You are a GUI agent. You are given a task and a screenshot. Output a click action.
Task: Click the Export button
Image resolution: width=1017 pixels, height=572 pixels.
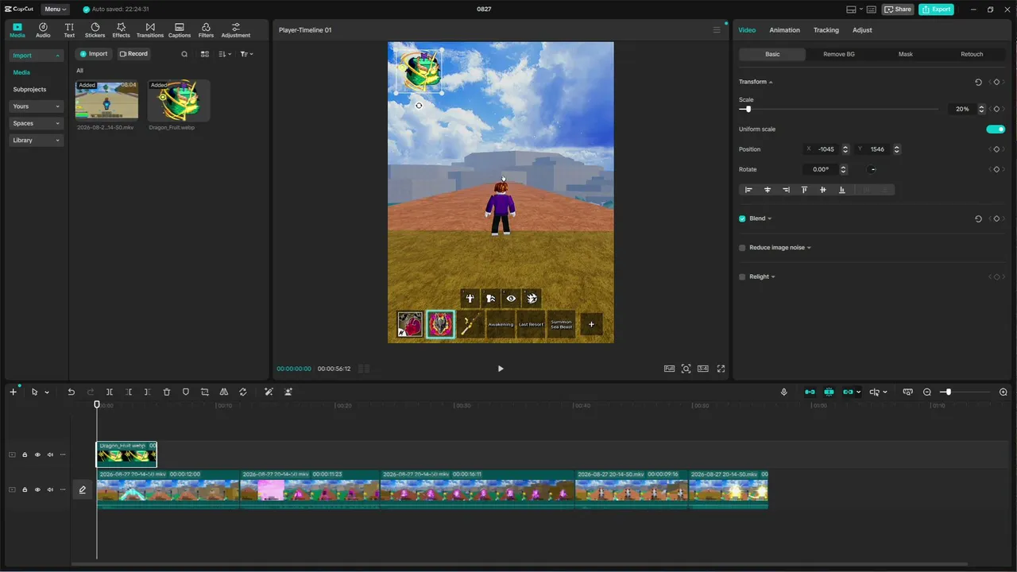[x=936, y=10]
